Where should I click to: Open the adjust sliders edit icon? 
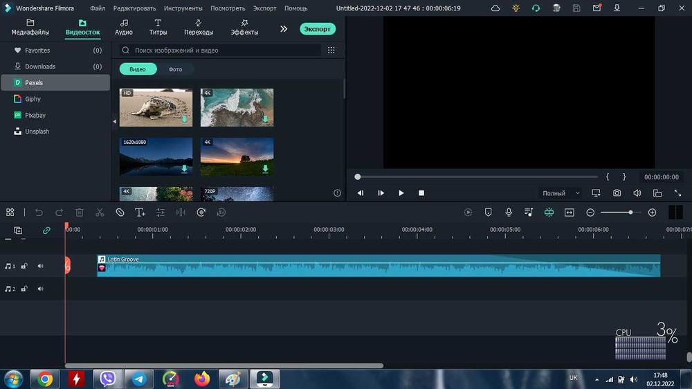(x=161, y=212)
